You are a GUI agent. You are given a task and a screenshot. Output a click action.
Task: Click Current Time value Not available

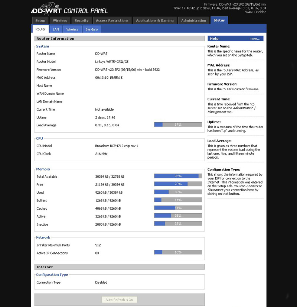point(104,109)
